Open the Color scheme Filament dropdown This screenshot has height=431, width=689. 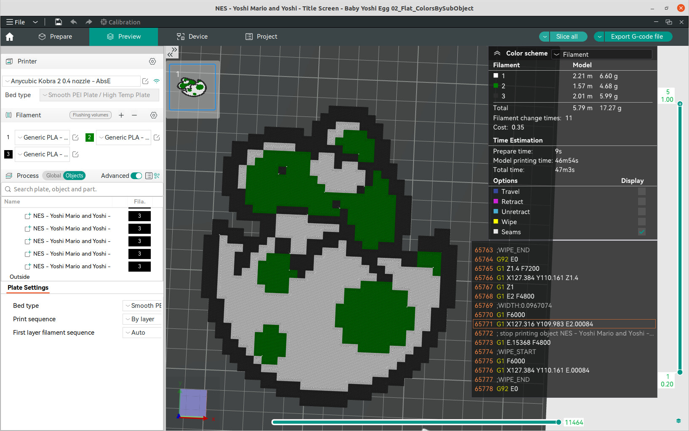tap(602, 54)
